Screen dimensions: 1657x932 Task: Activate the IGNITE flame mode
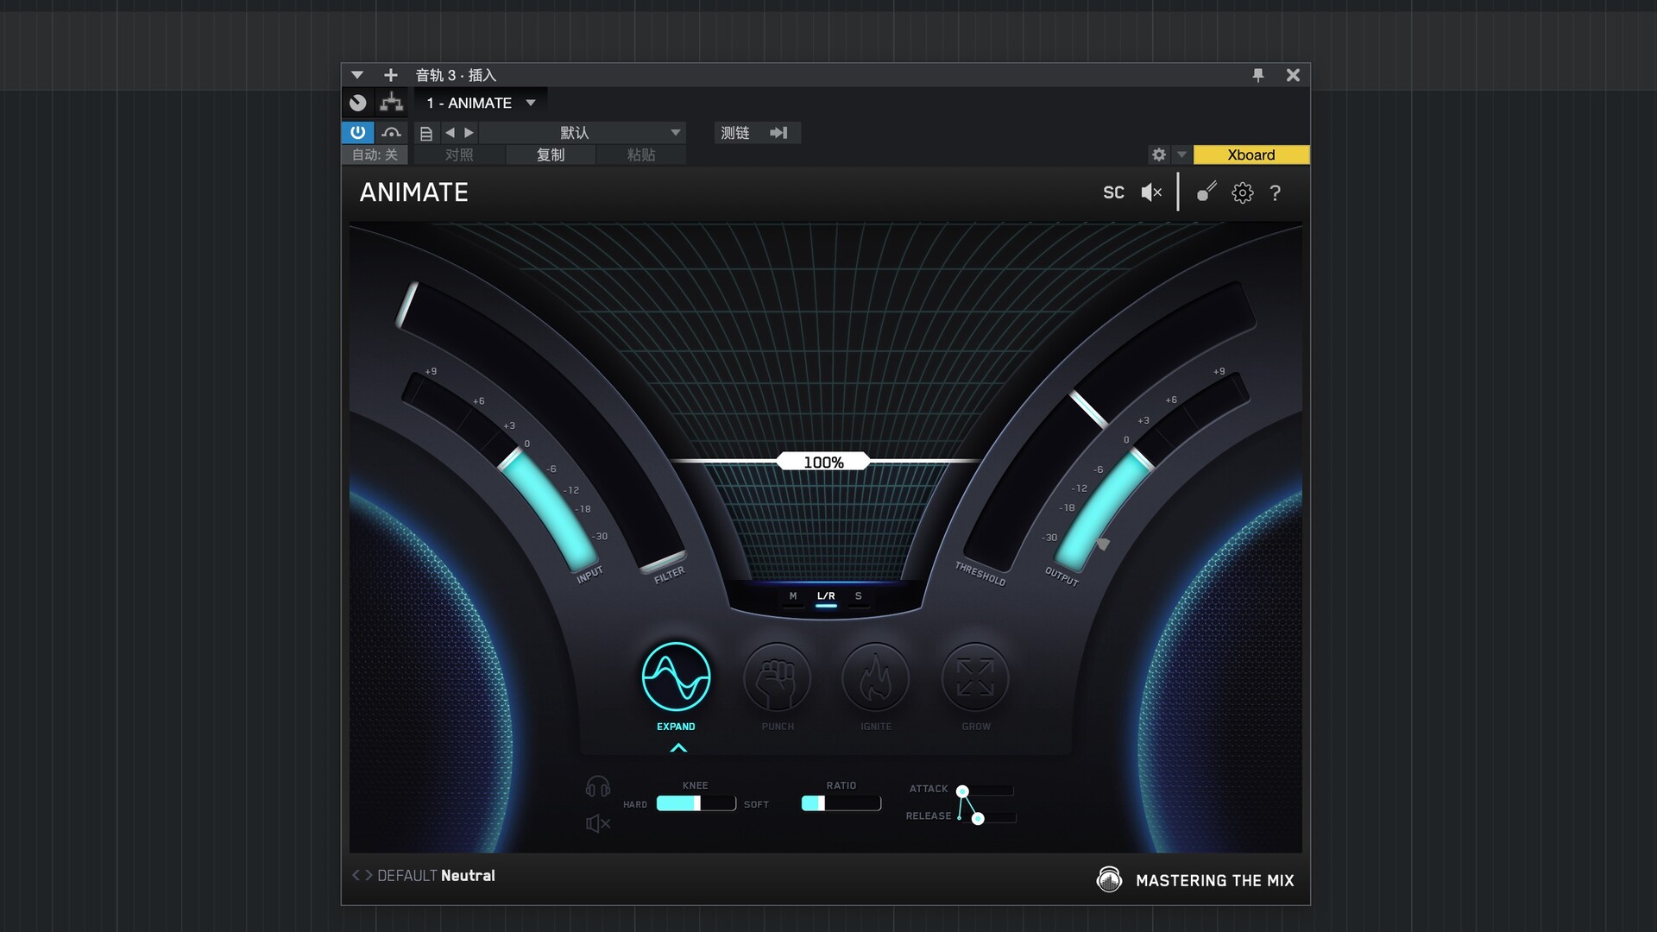point(875,677)
